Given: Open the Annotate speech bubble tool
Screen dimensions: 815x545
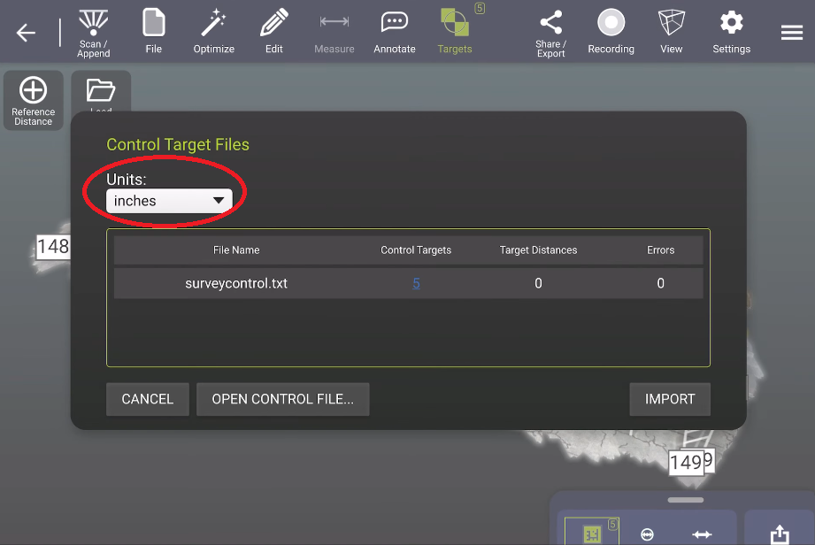Looking at the screenshot, I should coord(395,31).
